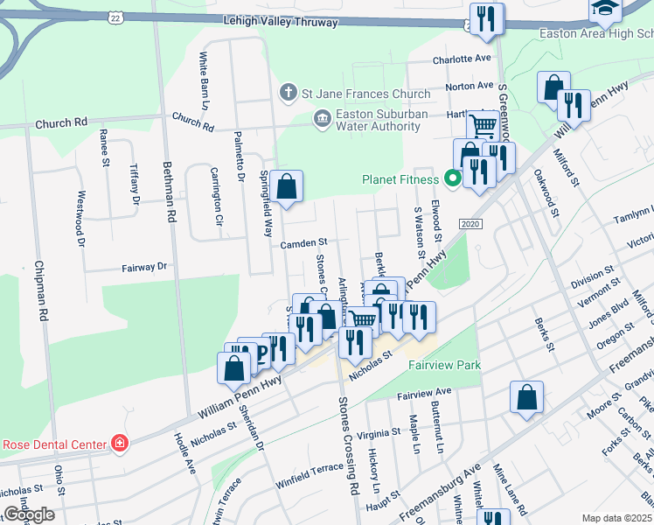This screenshot has height=525, width=654.
Task: Click the Planet Fitness label
Action: pyautogui.click(x=400, y=180)
